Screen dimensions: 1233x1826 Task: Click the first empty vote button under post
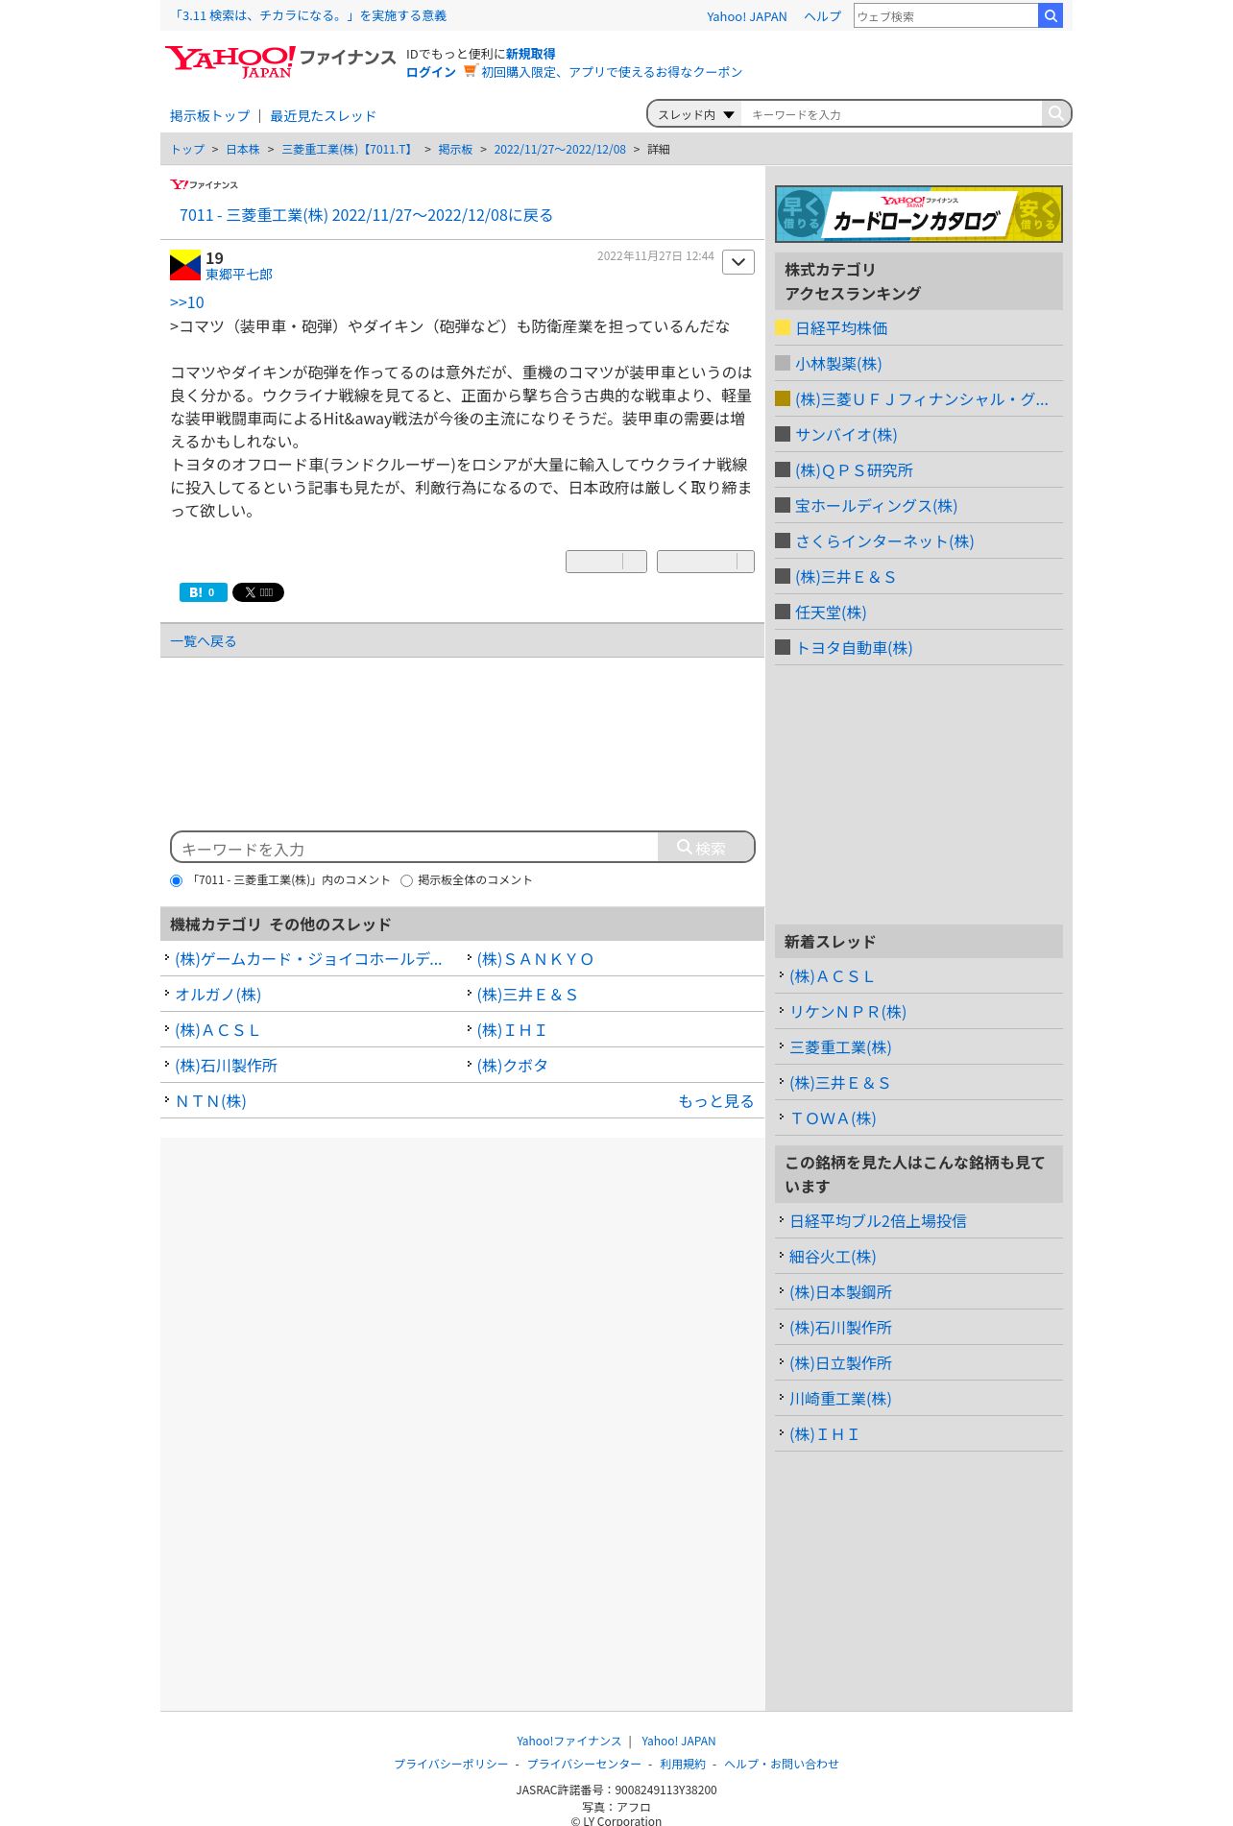tap(606, 562)
